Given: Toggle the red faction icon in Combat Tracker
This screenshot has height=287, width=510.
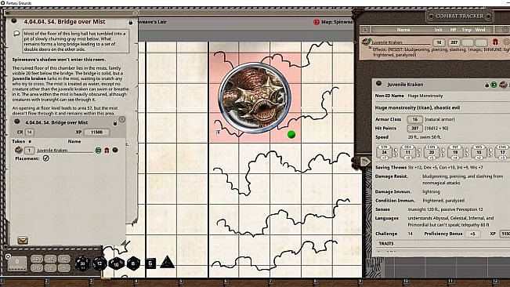Looking at the screenshot, I should point(495,42).
